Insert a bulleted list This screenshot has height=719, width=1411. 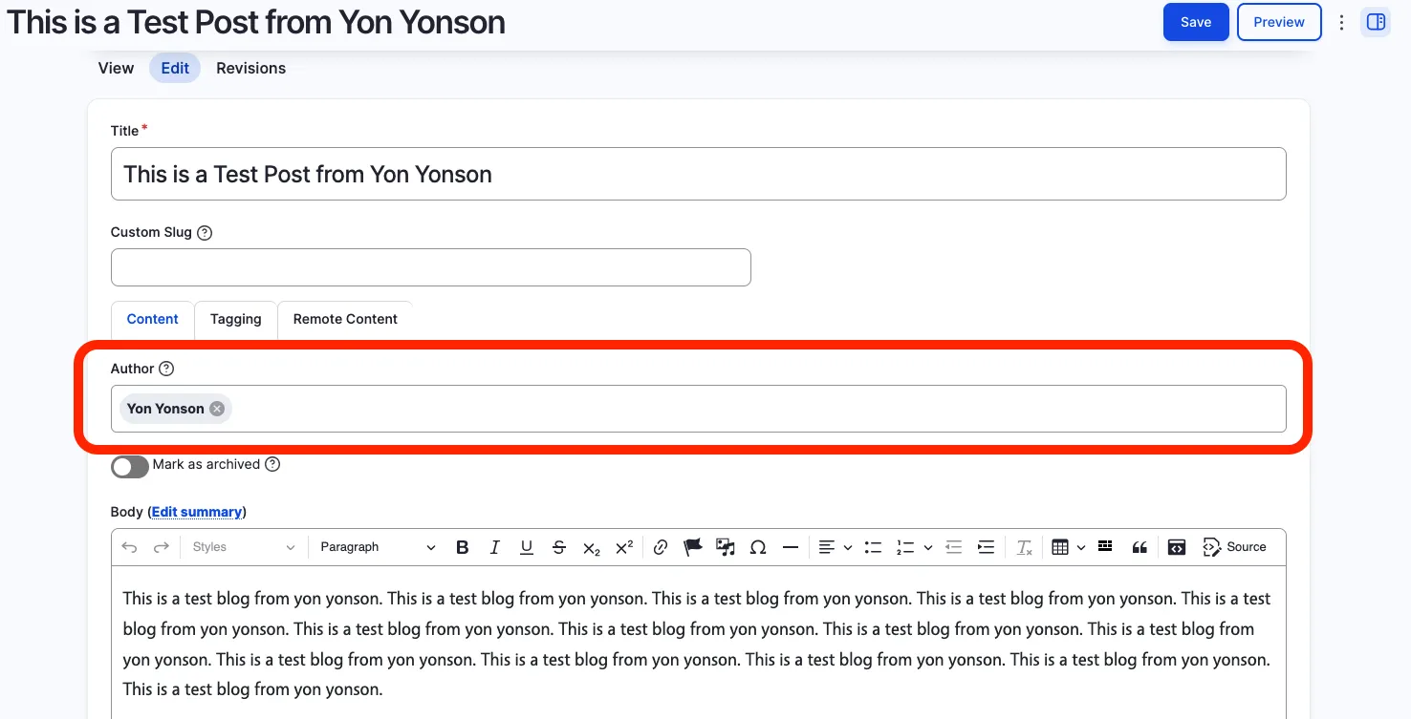click(x=873, y=547)
